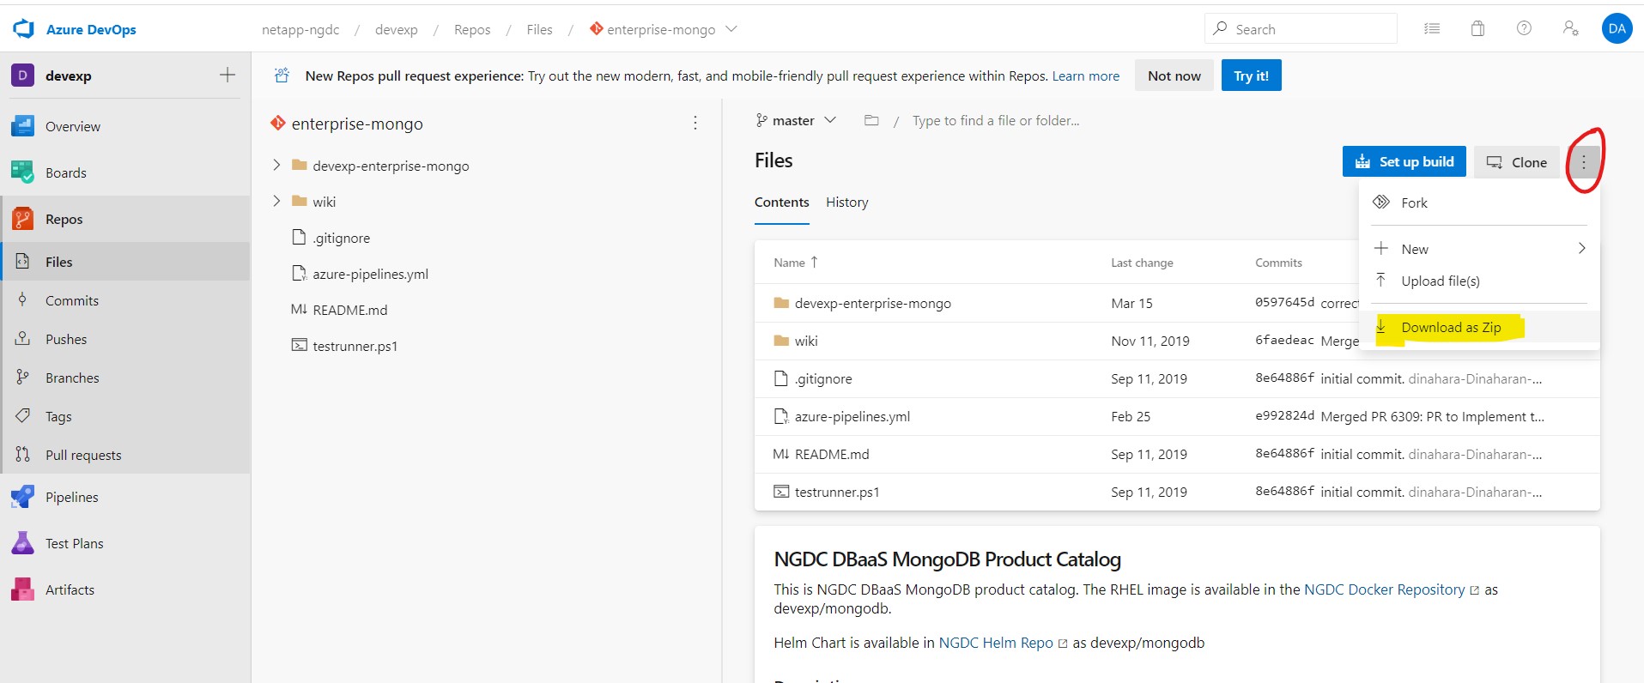Click the Set up build button
Screen dimensions: 1644x683
1404,162
